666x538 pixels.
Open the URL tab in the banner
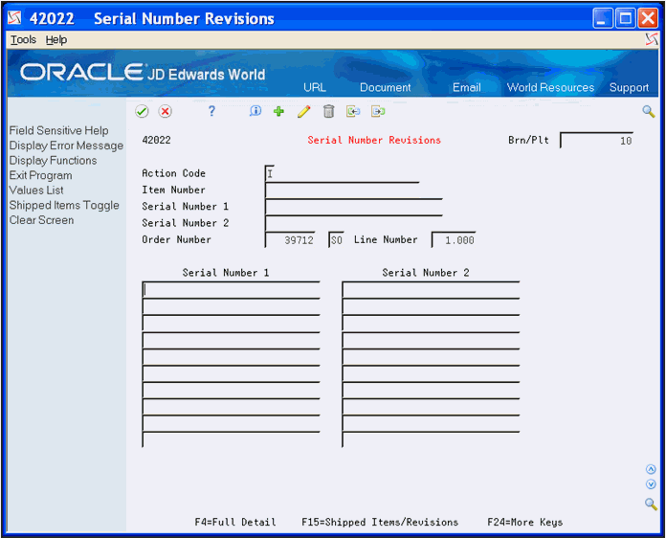pos(315,87)
